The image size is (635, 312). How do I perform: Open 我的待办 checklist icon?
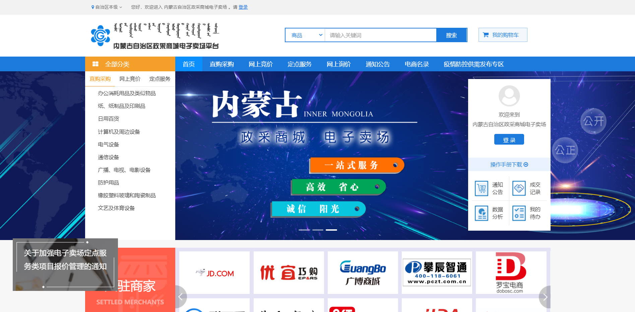tap(519, 213)
